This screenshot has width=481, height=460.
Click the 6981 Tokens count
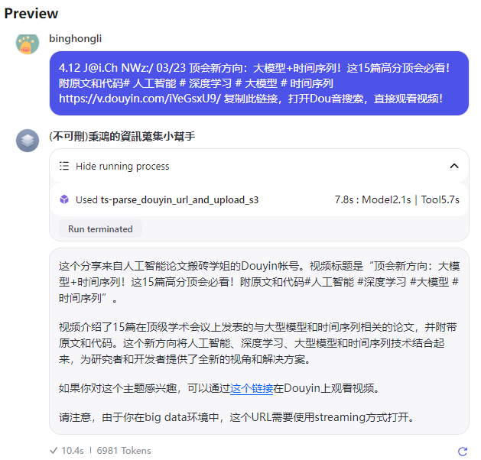click(124, 451)
